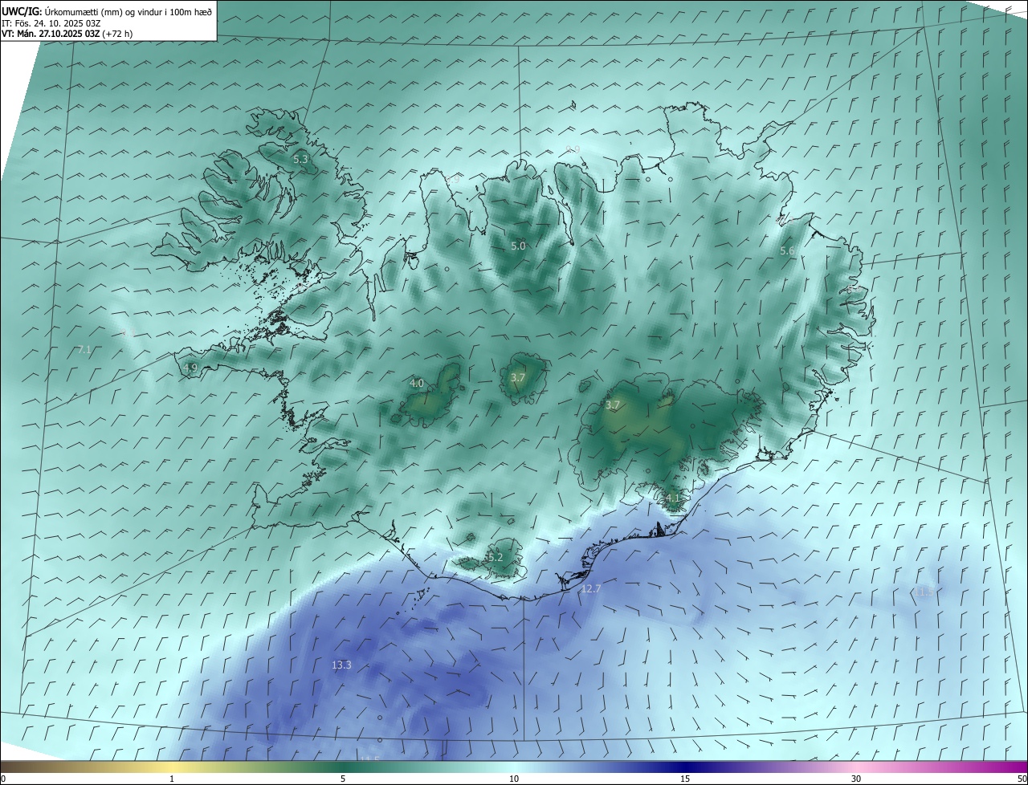Screen dimensions: 1028x785
Task: Click the 4.9 value on Snæfellsnes peninsula
Action: click(190, 368)
